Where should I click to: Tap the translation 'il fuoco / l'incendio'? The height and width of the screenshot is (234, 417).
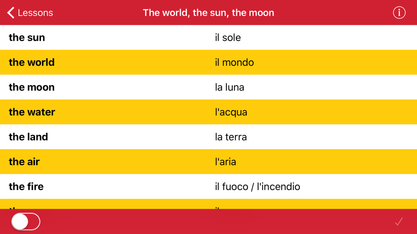(257, 187)
